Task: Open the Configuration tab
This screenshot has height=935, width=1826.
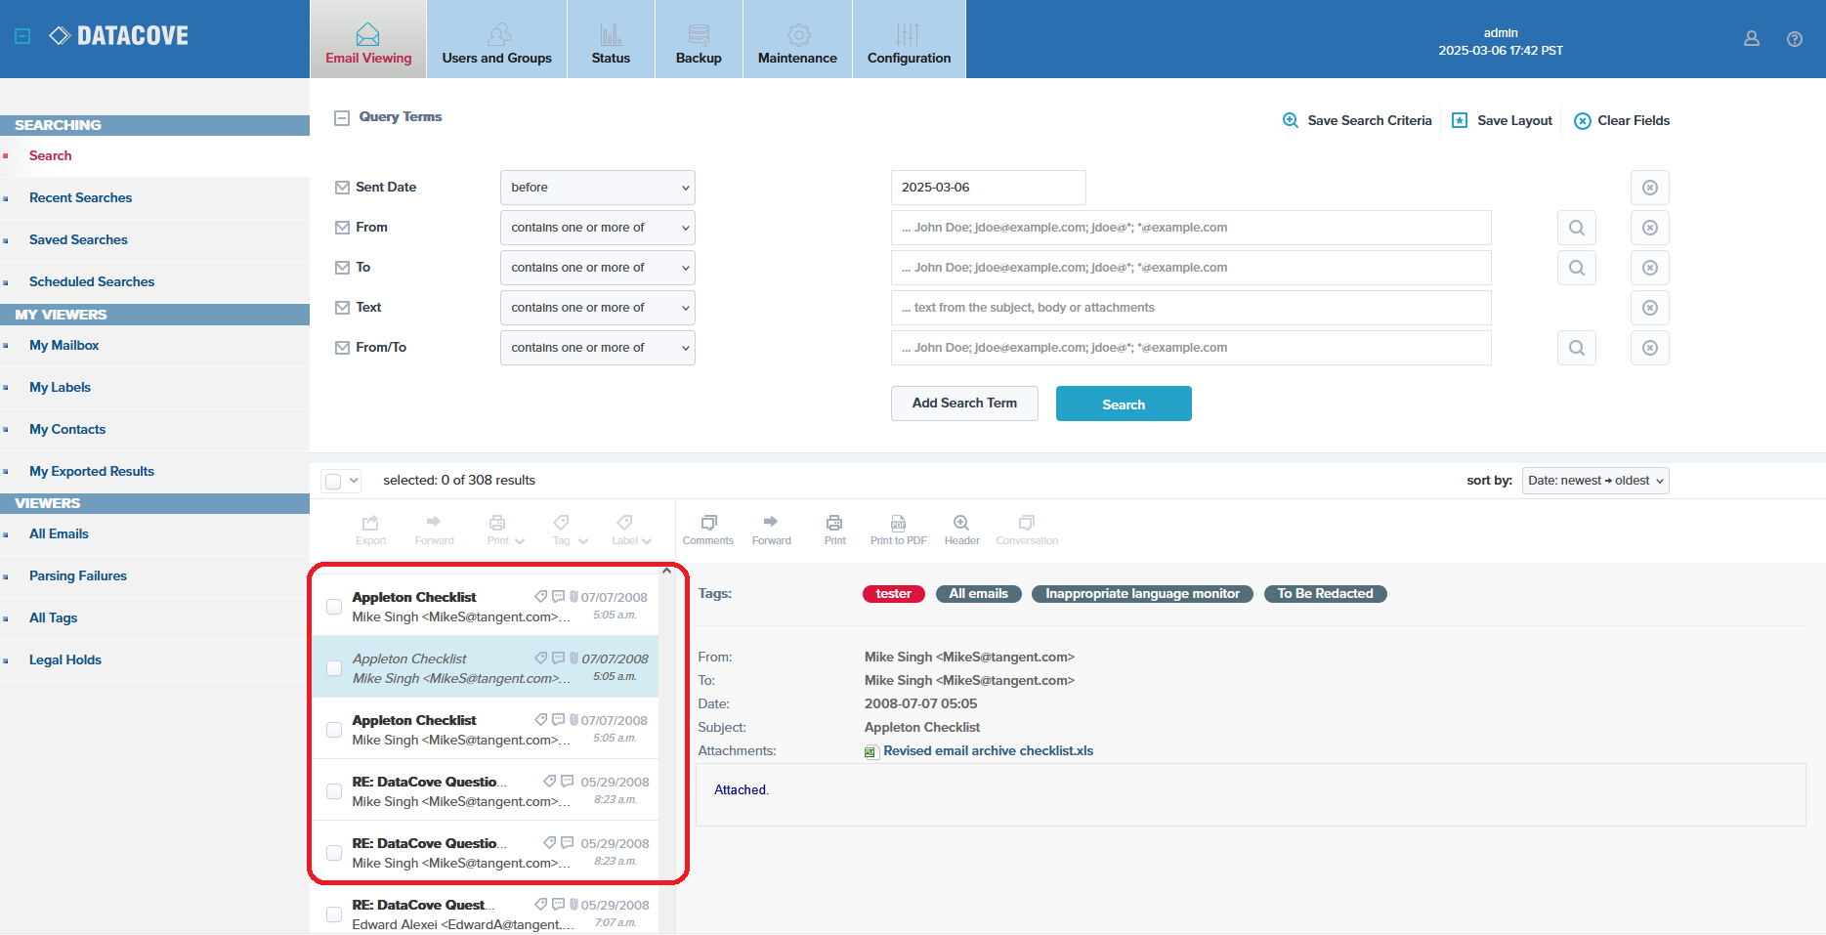Action: [x=910, y=39]
